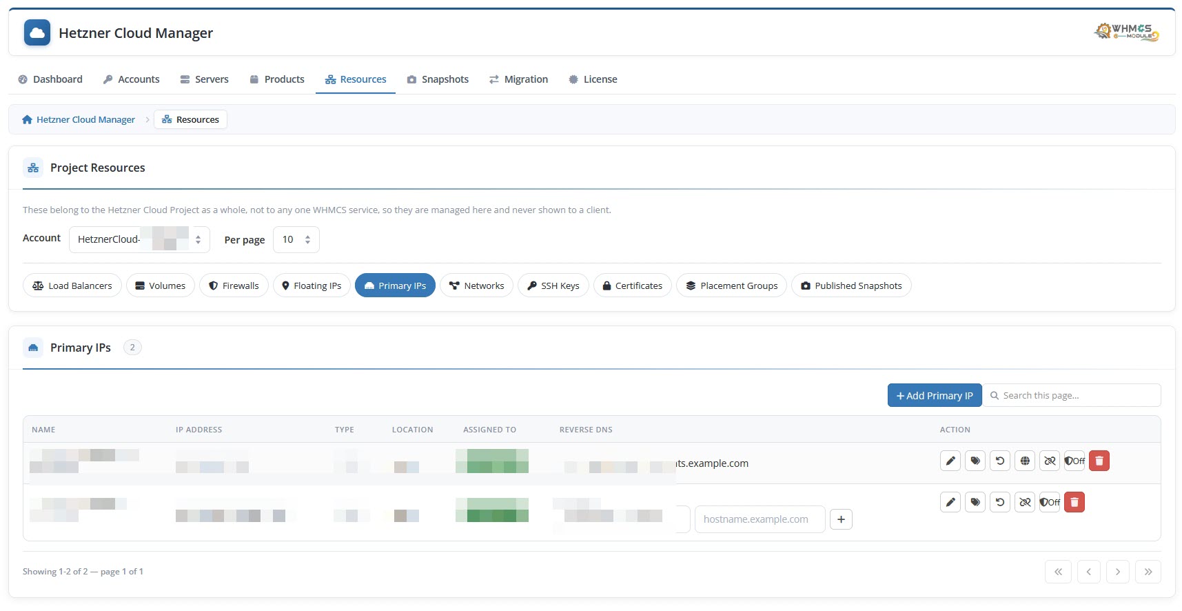Focus the Search this page field
Image resolution: width=1182 pixels, height=611 pixels.
coord(1072,395)
